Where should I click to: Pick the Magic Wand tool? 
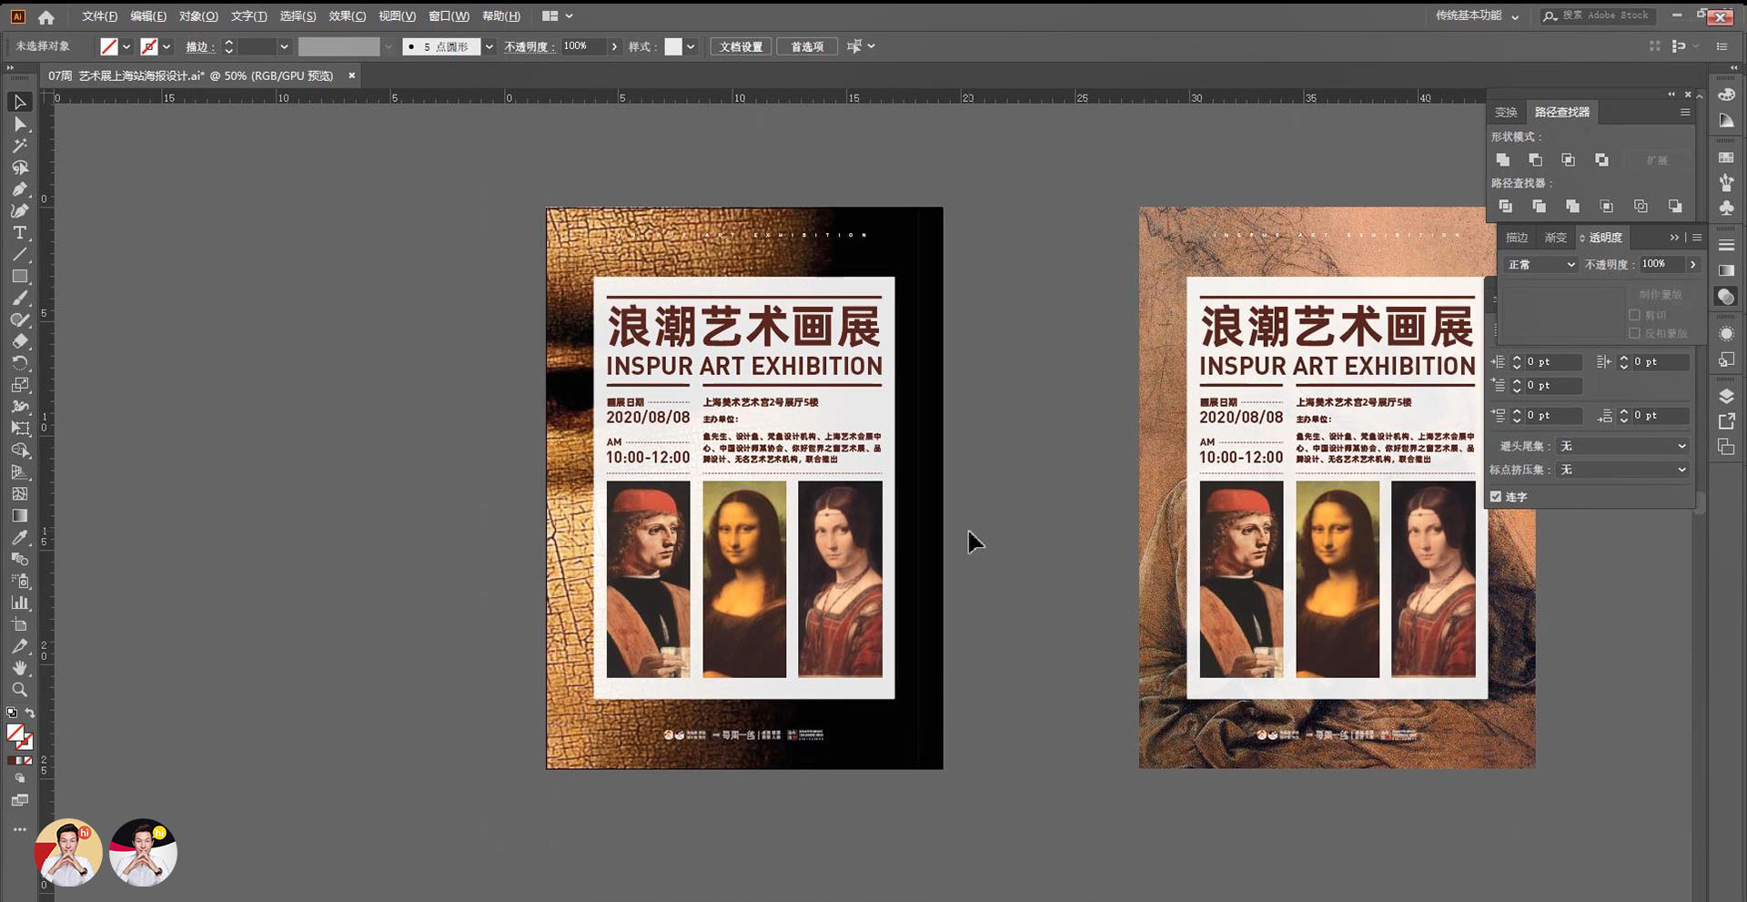click(19, 146)
